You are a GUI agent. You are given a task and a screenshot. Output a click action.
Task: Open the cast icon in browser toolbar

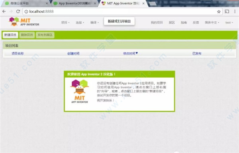click(x=227, y=12)
